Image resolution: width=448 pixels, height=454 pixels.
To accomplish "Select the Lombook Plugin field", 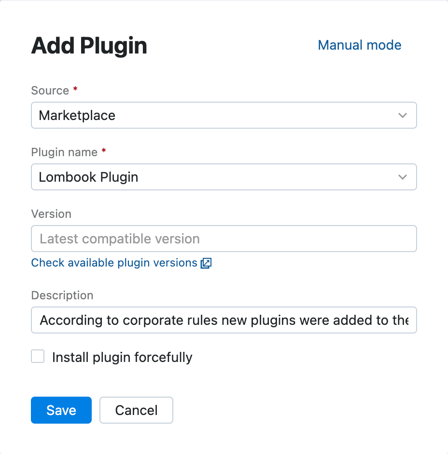I will [224, 177].
